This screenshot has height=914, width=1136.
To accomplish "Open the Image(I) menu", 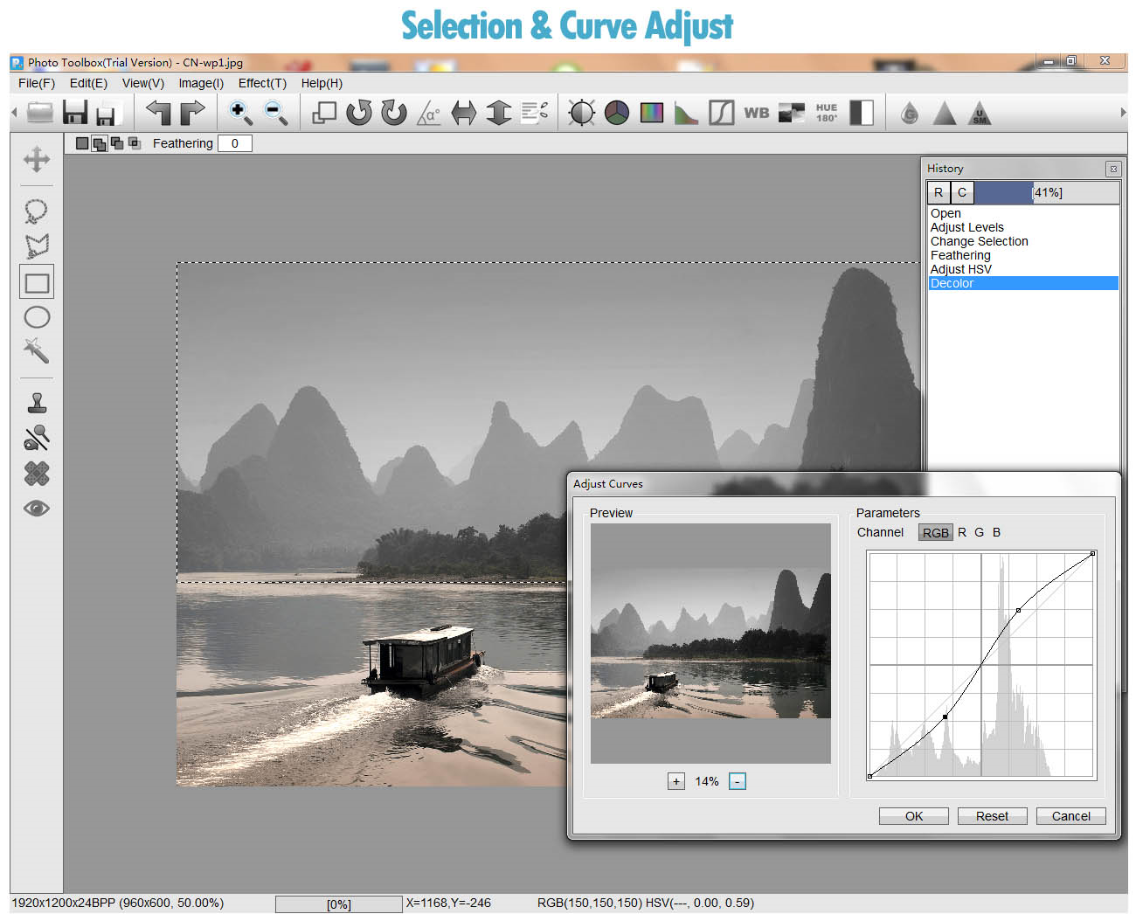I will point(201,83).
